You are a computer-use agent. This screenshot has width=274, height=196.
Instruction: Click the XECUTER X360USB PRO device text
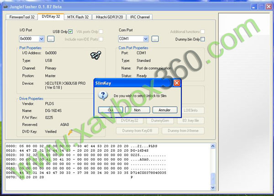pos(65,85)
